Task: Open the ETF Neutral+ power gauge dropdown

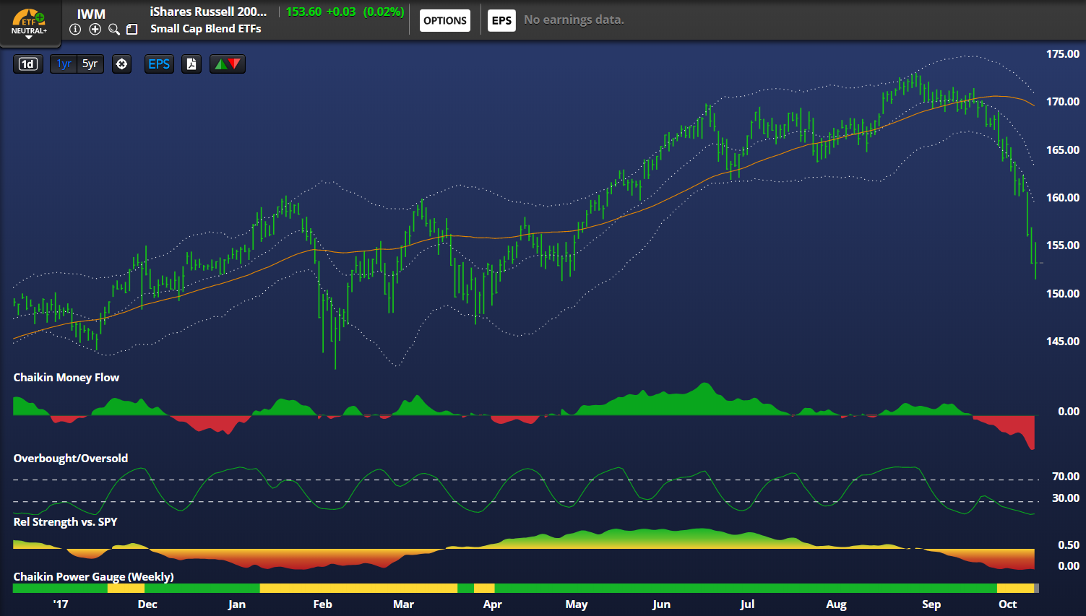Action: click(x=29, y=23)
